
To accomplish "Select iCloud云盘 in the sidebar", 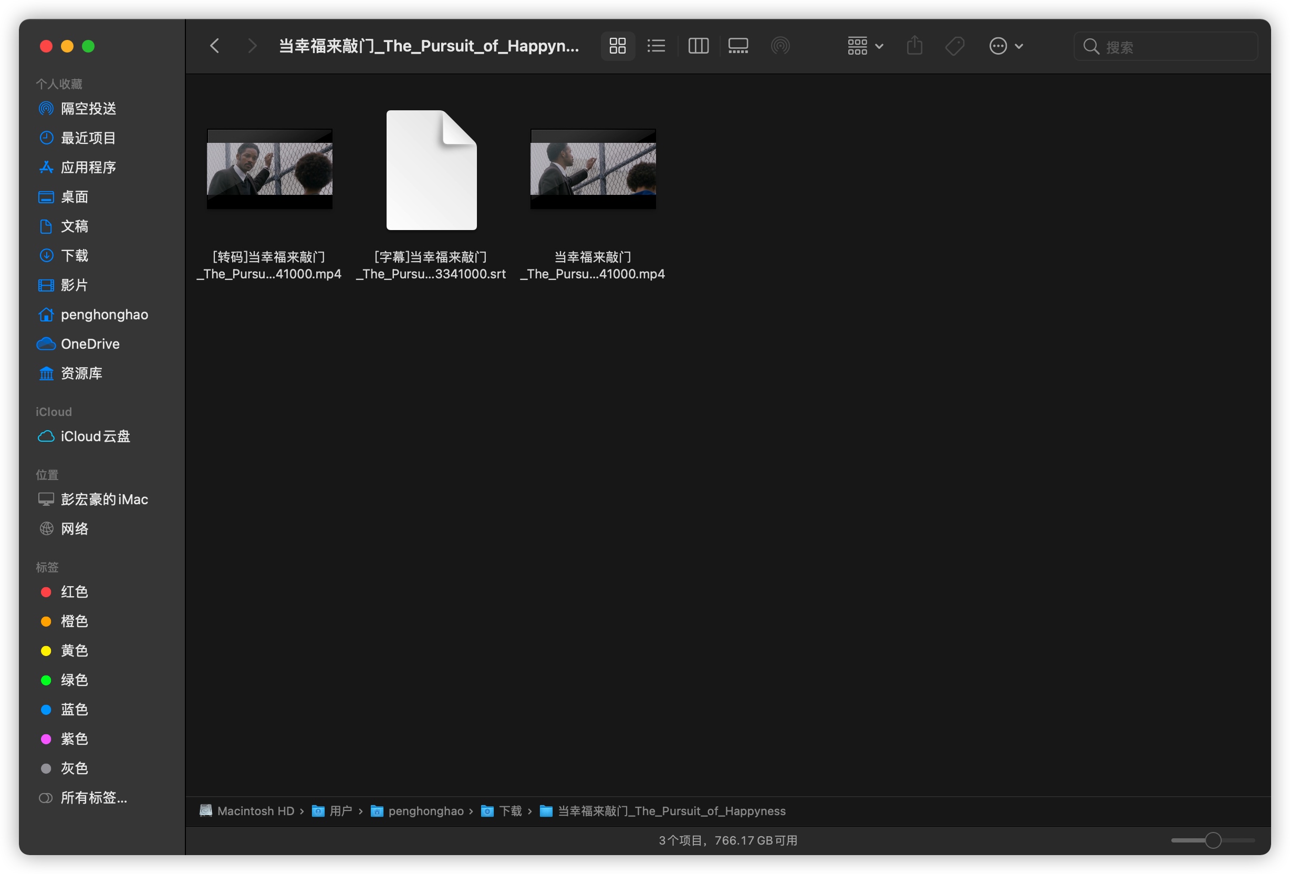I will tap(95, 436).
